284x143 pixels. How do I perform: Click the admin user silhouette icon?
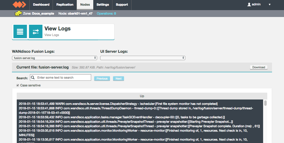point(249,4)
